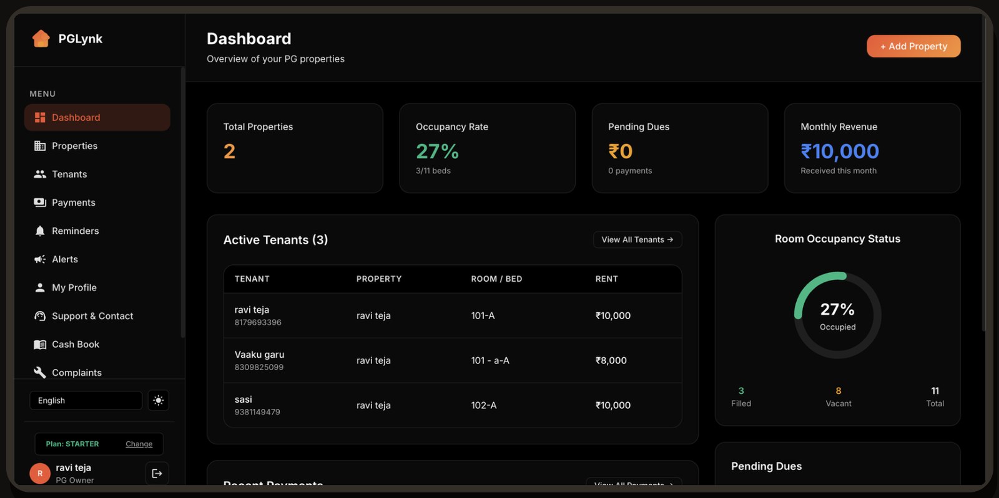The width and height of the screenshot is (999, 498).
Task: Click the Add Property button
Action: coord(913,46)
